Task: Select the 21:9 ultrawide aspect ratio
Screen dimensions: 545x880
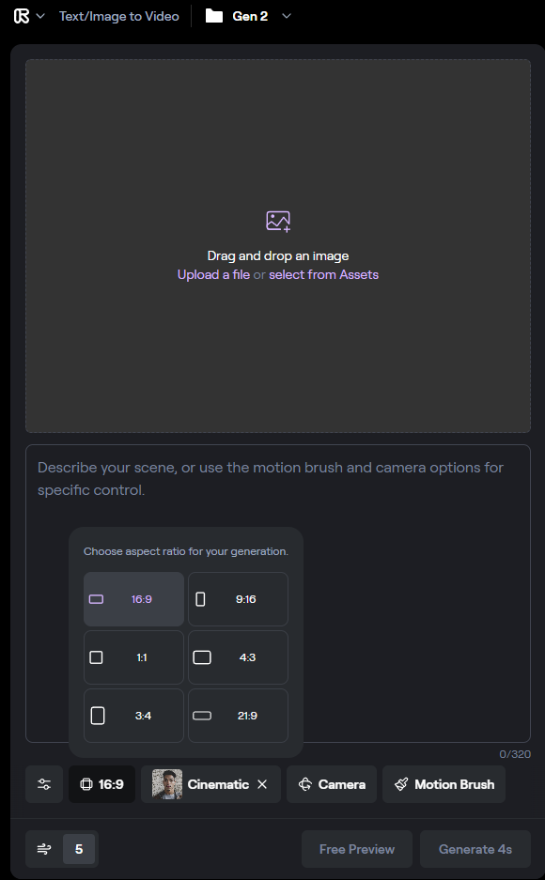Action: pyautogui.click(x=238, y=716)
